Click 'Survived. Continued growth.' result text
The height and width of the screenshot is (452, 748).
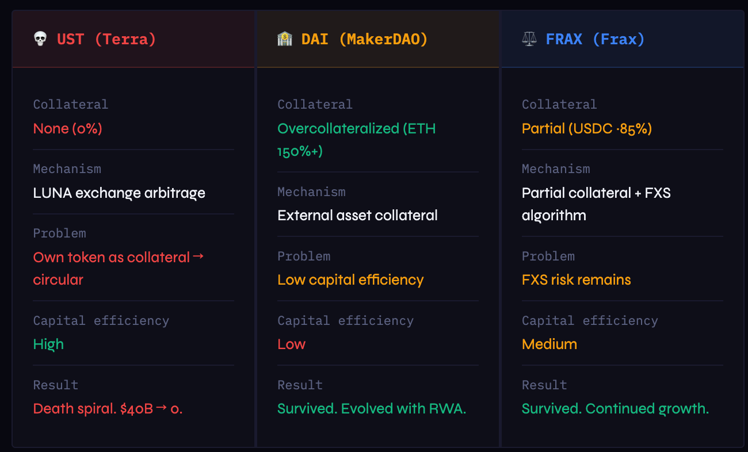click(616, 409)
